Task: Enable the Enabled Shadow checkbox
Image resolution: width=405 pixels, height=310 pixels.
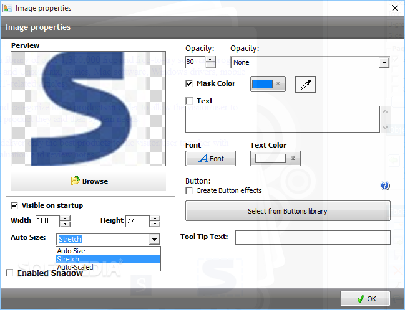Action: tap(9, 273)
